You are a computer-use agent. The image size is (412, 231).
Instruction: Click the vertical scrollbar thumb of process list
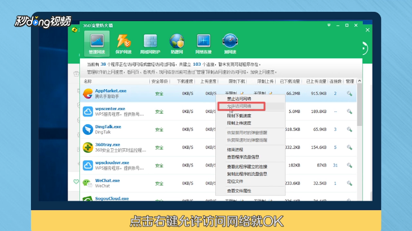click(x=360, y=105)
